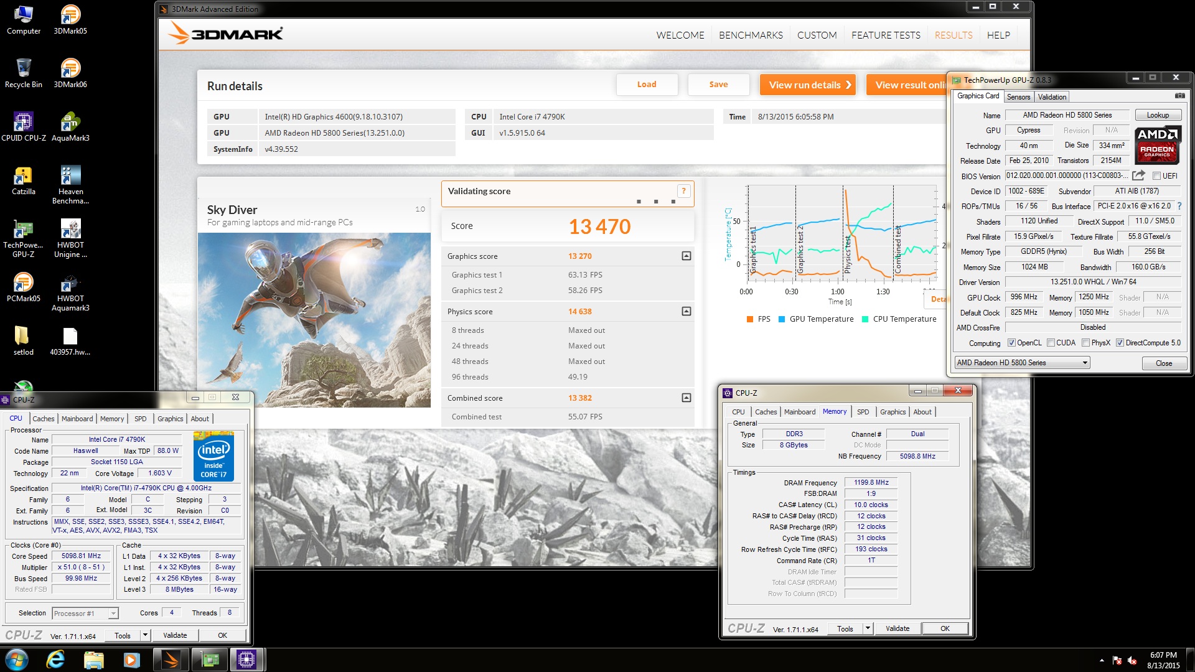Switch to GPU-Z in the taskbar
This screenshot has height=672, width=1195.
click(210, 660)
